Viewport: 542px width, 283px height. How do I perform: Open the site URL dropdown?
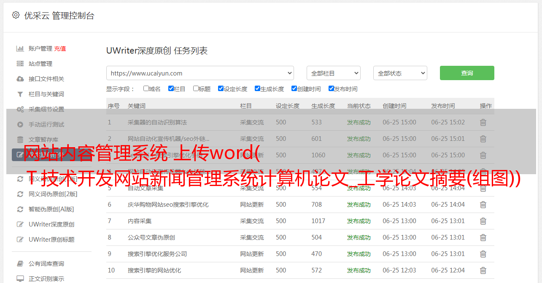click(x=200, y=73)
